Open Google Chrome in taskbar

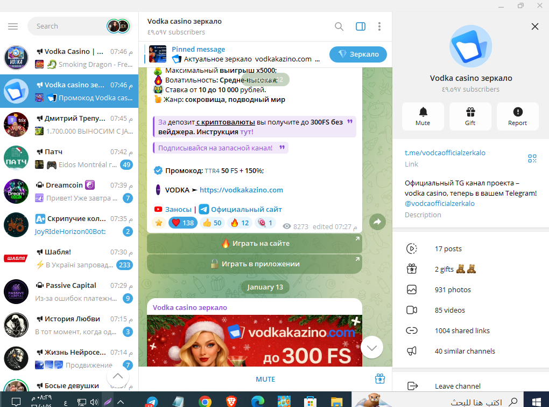point(205,401)
